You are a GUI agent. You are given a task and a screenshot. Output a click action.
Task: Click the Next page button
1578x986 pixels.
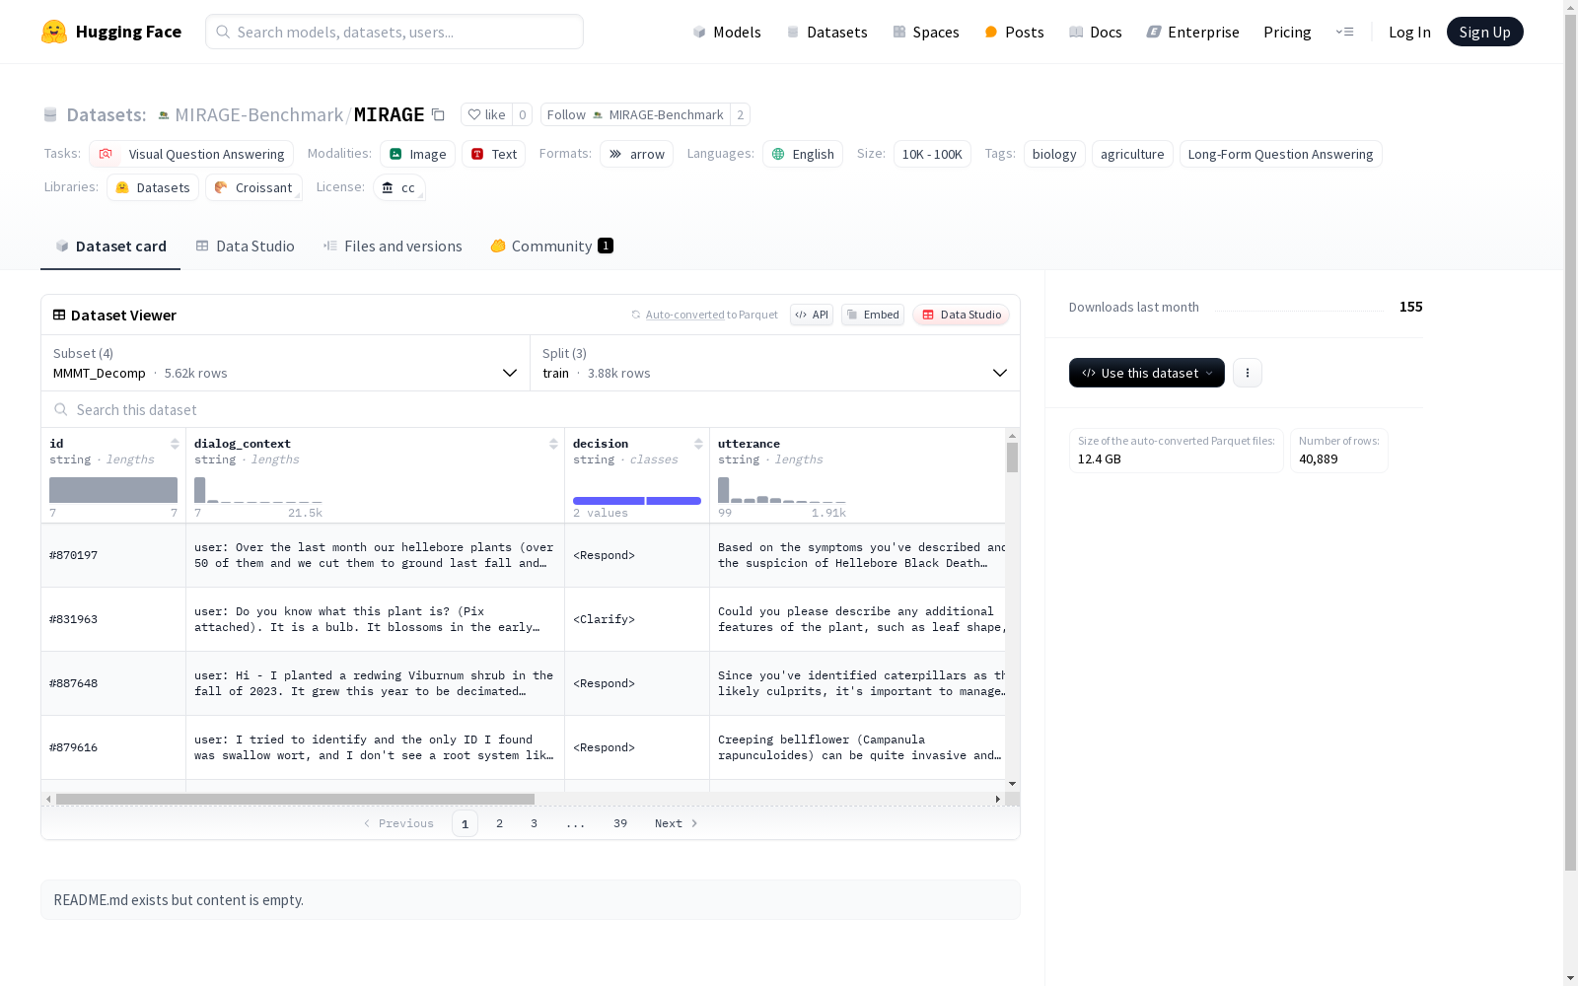pyautogui.click(x=677, y=823)
